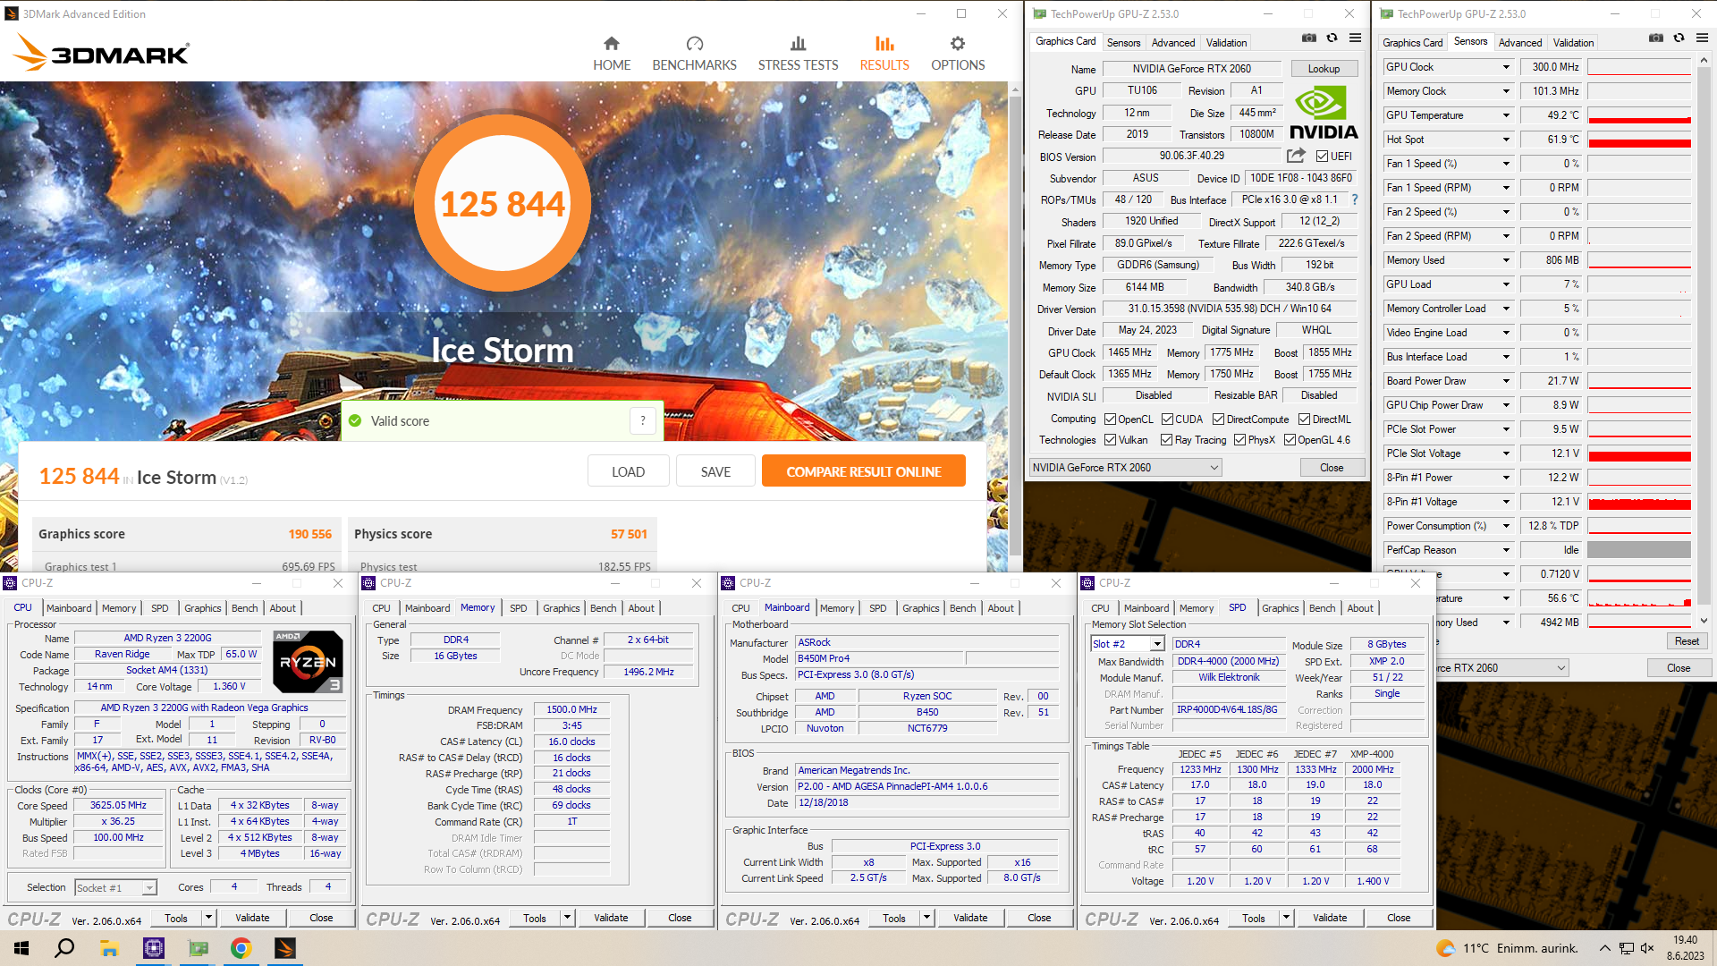Screen dimensions: 1717x966
Task: Click GPU-Z Sensors scrollbar down arrow
Action: point(1703,621)
